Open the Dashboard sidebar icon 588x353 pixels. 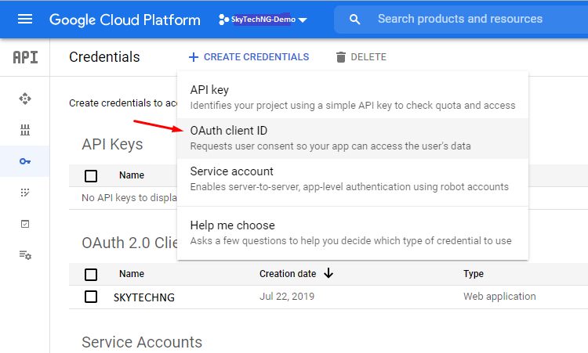coord(25,99)
